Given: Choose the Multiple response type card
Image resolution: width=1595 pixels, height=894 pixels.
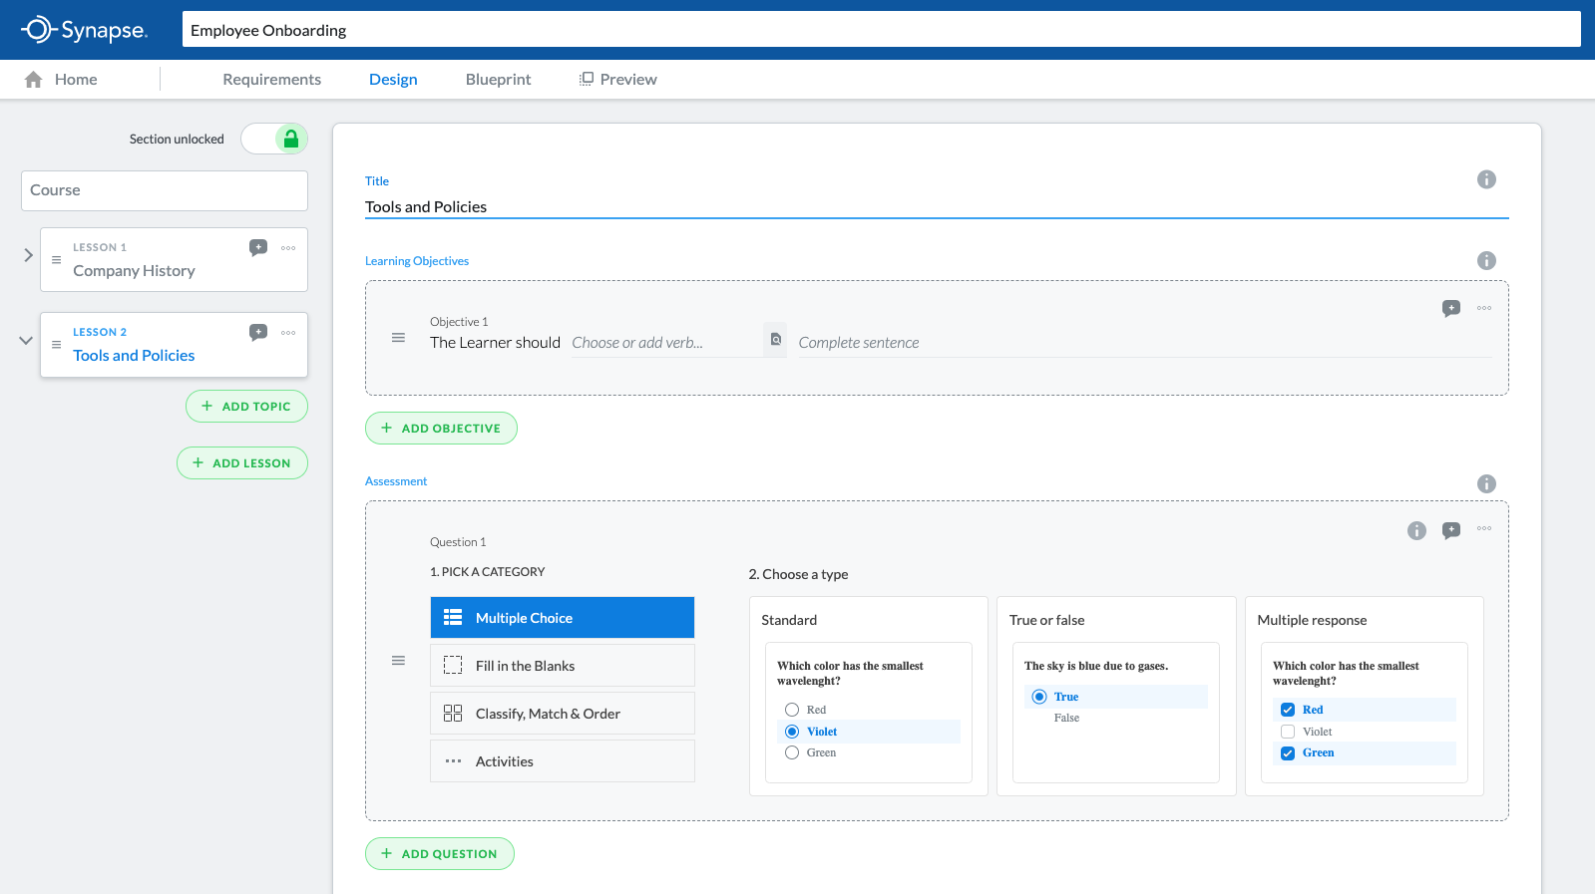Looking at the screenshot, I should [x=1365, y=696].
